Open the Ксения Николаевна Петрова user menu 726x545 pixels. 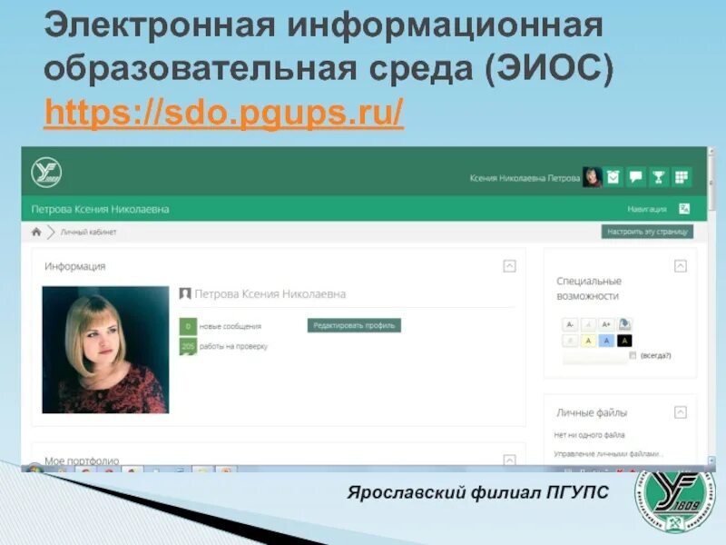pyautogui.click(x=525, y=178)
